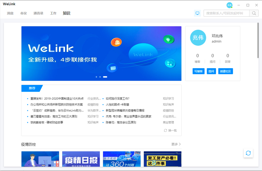
Task: Click the user name 邓兆伟
Action: click(217, 36)
